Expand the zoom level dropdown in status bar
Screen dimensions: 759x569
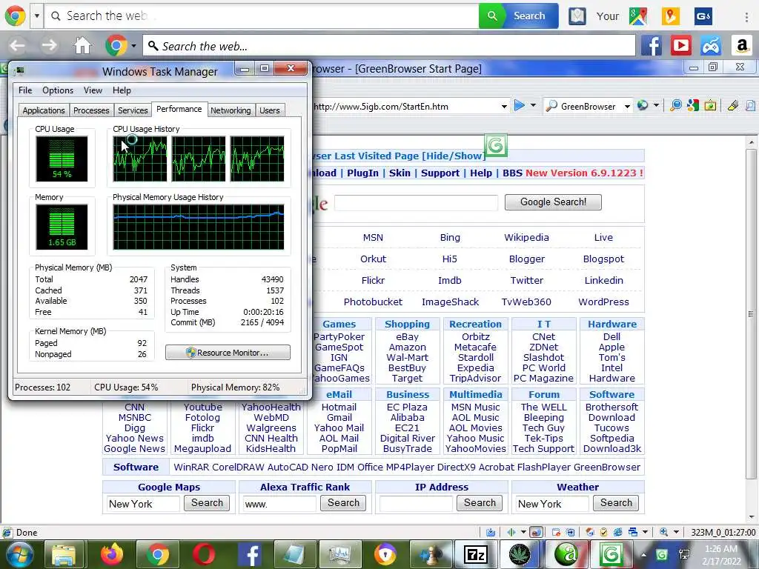pyautogui.click(x=676, y=532)
